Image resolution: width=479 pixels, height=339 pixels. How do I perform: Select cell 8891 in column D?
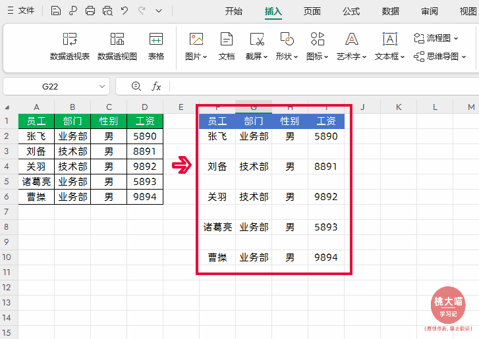pyautogui.click(x=145, y=151)
